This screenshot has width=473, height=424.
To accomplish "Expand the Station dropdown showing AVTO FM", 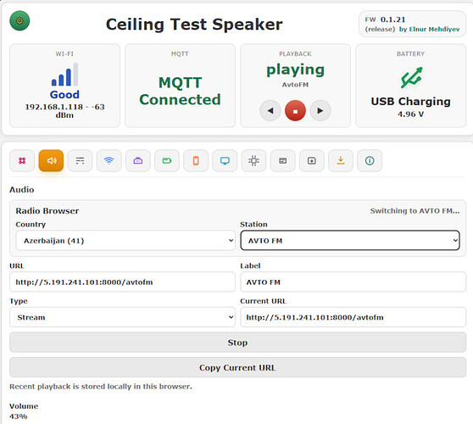I will pyautogui.click(x=350, y=241).
